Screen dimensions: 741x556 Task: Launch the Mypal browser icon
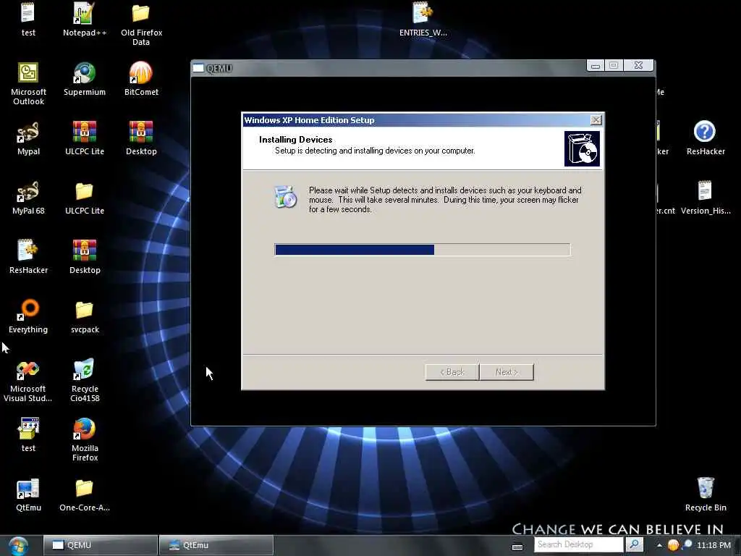28,132
